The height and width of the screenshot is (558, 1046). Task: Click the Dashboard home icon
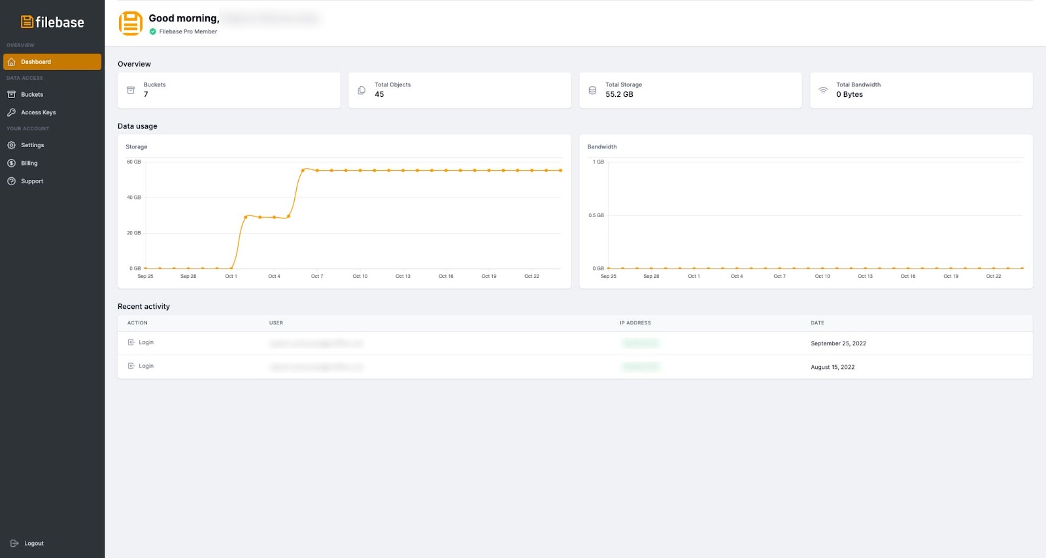[12, 62]
